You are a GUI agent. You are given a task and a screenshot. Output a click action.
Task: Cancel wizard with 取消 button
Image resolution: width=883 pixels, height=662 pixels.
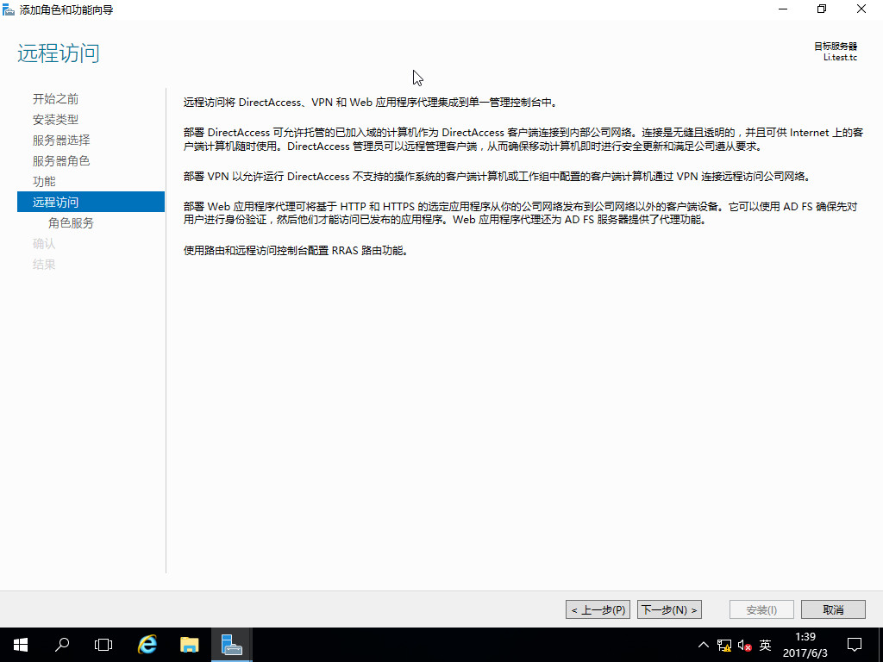point(833,609)
